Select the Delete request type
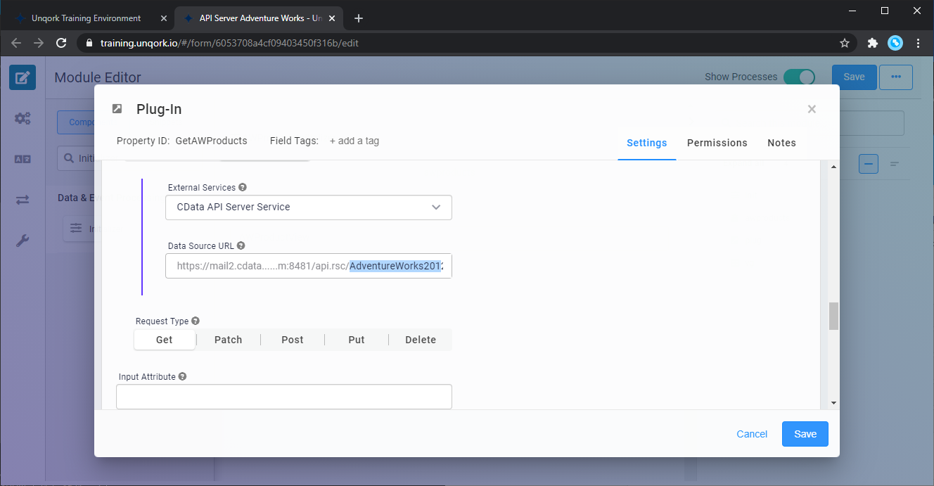Image resolution: width=934 pixels, height=486 pixels. click(421, 340)
